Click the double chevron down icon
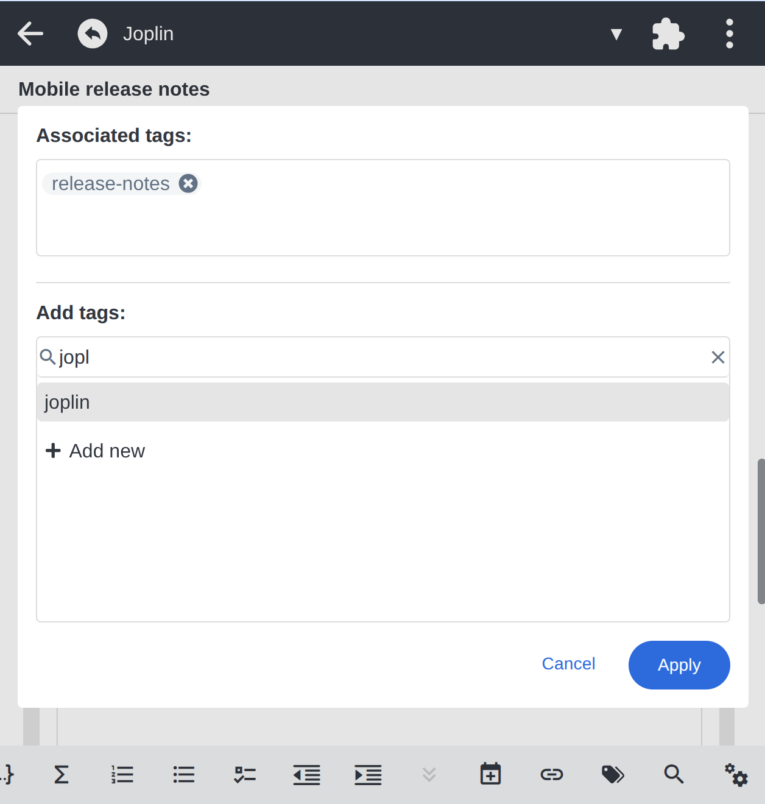Screen dimensions: 765x804 click(x=429, y=775)
